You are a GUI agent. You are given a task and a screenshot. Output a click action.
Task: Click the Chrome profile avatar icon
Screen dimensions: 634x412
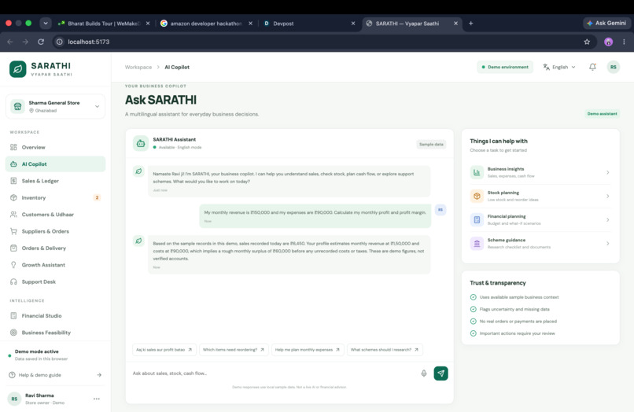(608, 42)
